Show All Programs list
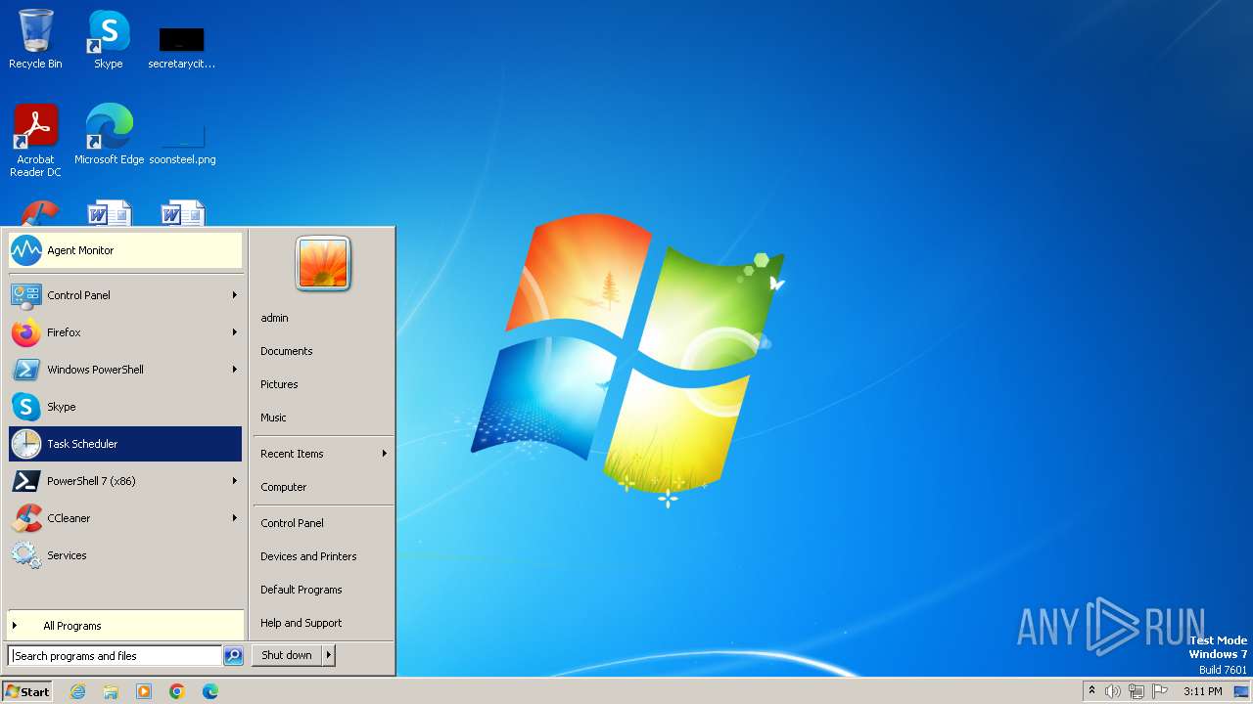 point(125,626)
